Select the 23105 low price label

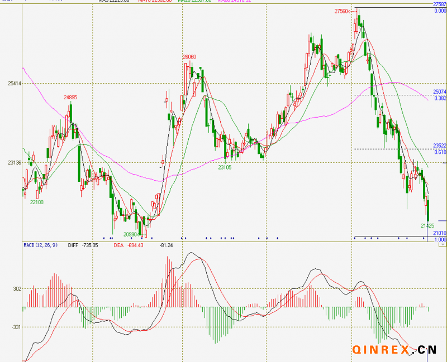(x=225, y=167)
